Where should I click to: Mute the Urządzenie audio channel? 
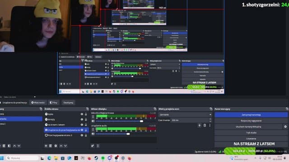[x=93, y=134]
